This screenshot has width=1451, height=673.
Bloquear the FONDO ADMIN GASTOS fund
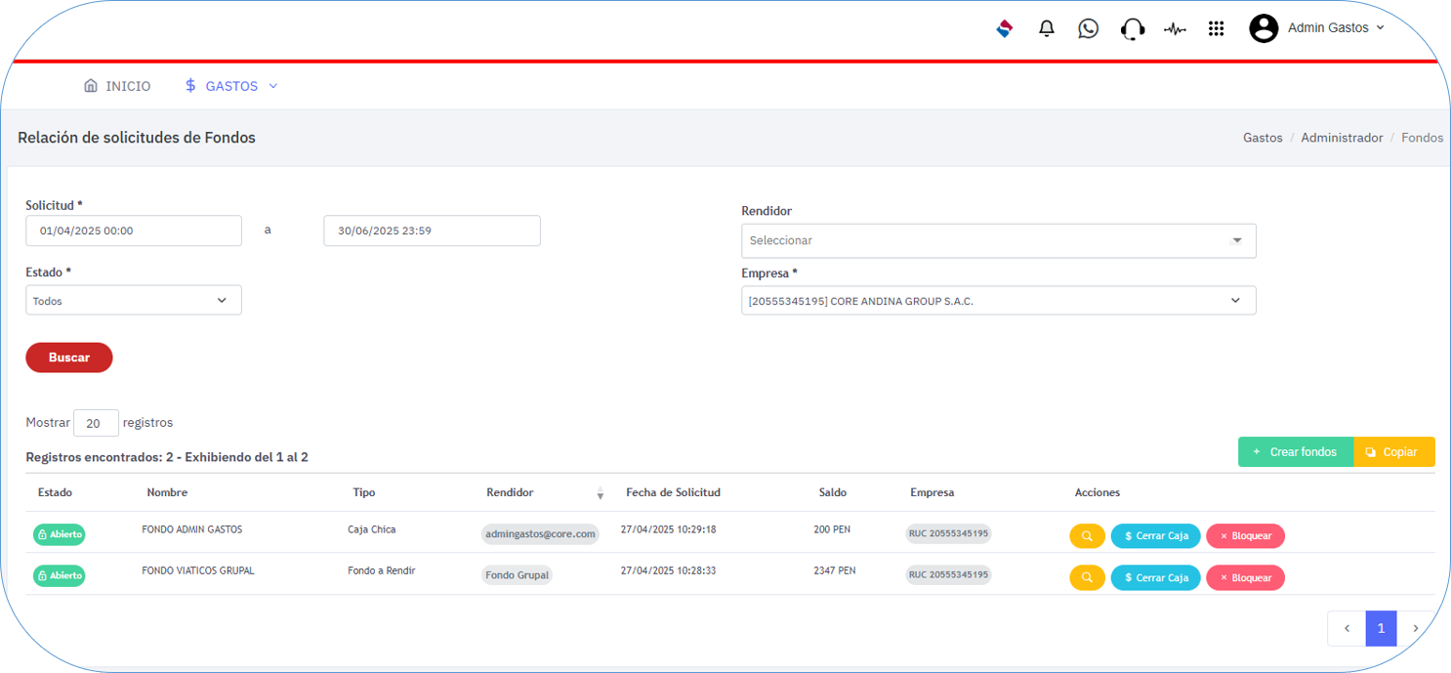click(1246, 536)
